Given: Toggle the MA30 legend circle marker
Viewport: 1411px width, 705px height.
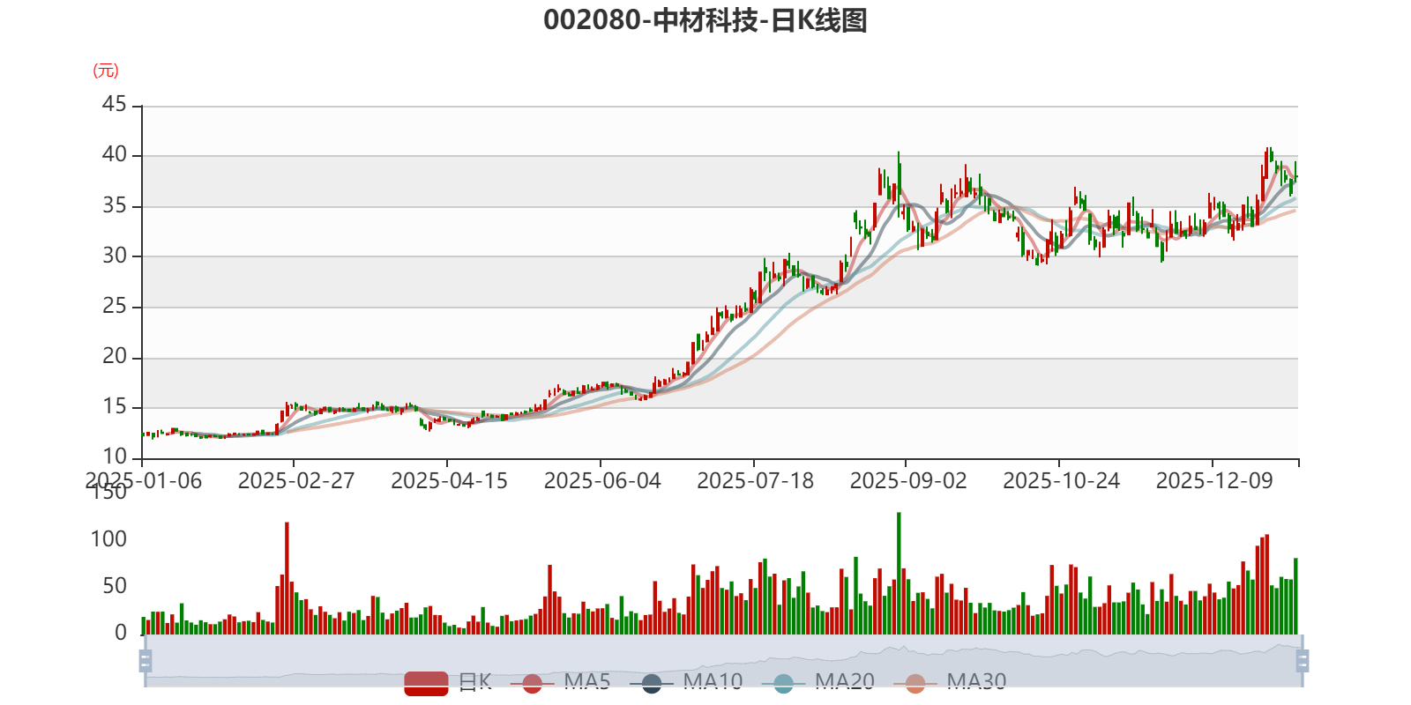Looking at the screenshot, I should (915, 683).
